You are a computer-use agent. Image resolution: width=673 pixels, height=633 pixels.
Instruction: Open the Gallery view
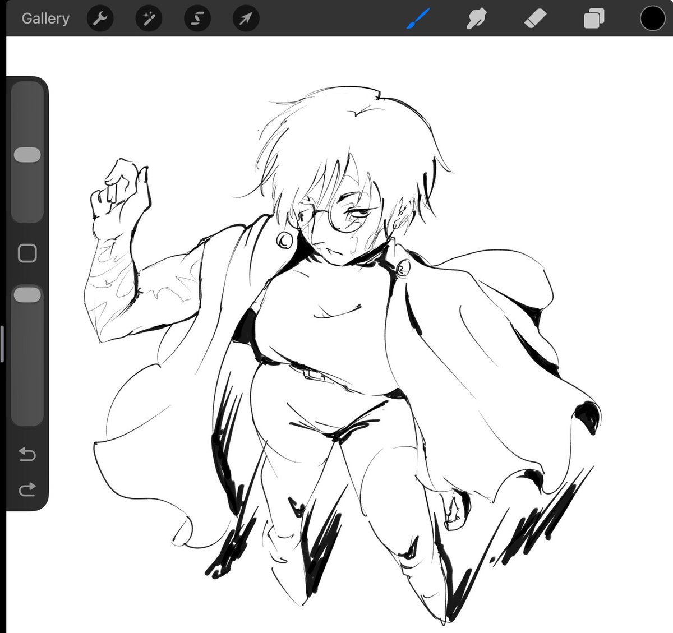pos(45,19)
